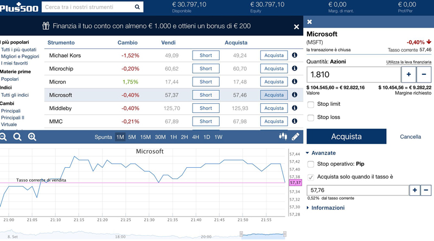
Task: Increase quantity with plus button
Action: [409, 74]
